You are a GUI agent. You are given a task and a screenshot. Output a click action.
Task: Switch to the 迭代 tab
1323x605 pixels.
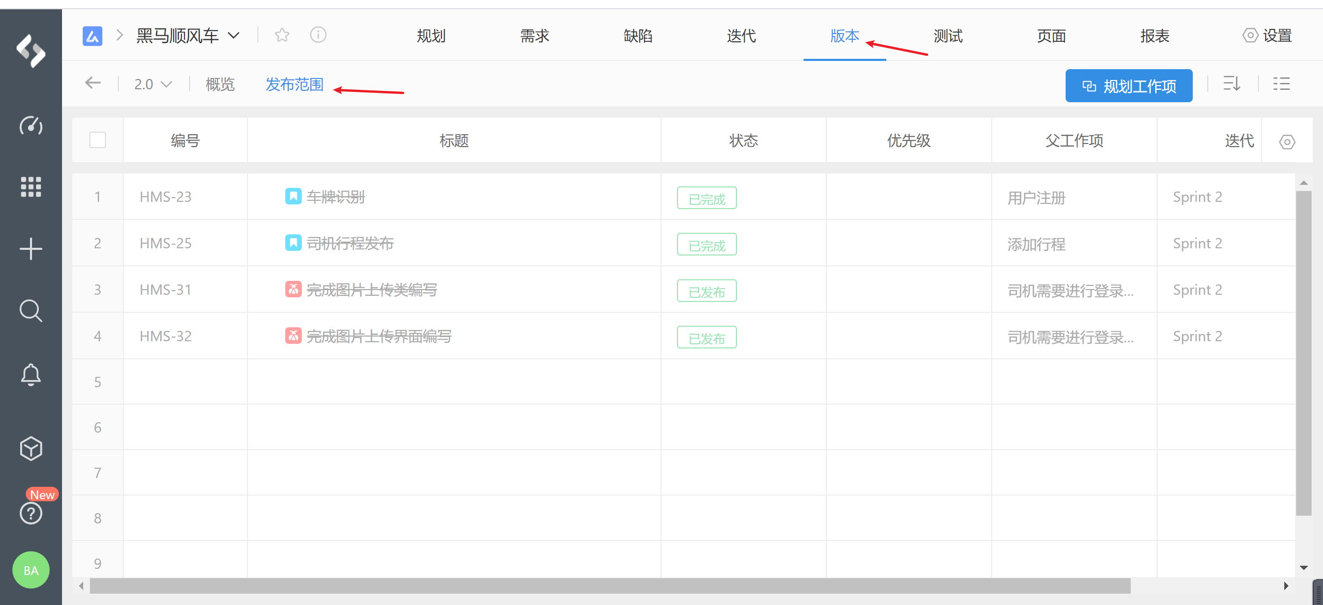click(x=741, y=36)
